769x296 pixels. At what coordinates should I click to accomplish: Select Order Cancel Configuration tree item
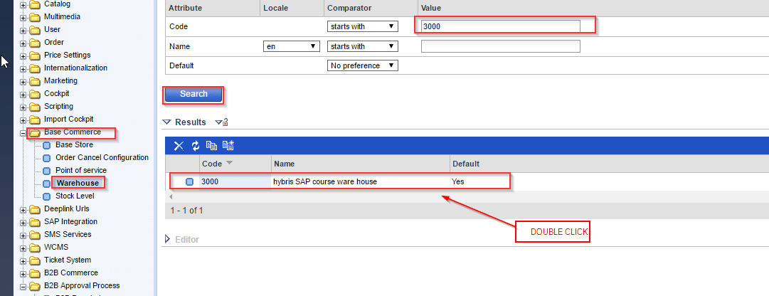point(102,157)
